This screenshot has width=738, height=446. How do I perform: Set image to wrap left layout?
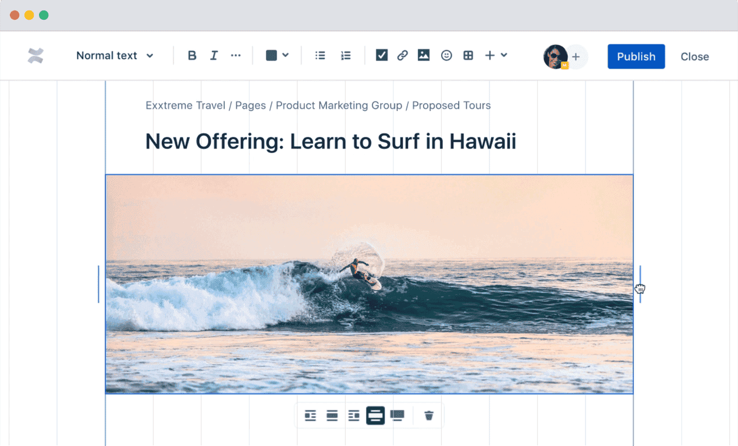point(310,416)
